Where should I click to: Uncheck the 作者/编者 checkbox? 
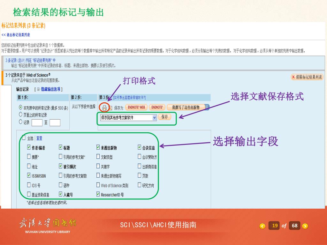pos(29,147)
